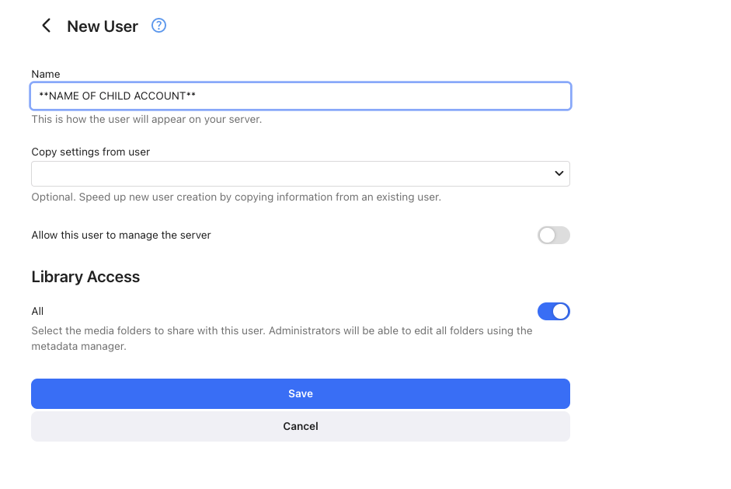
Task: Click the Copy settings from user label
Action: (x=90, y=152)
